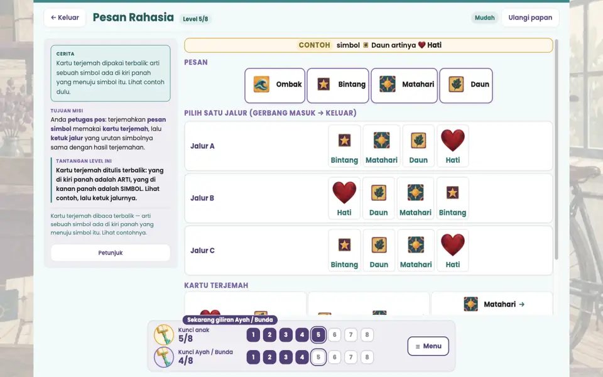Select level 8 in Kunci anak row
This screenshot has width=603, height=377.
(367, 335)
